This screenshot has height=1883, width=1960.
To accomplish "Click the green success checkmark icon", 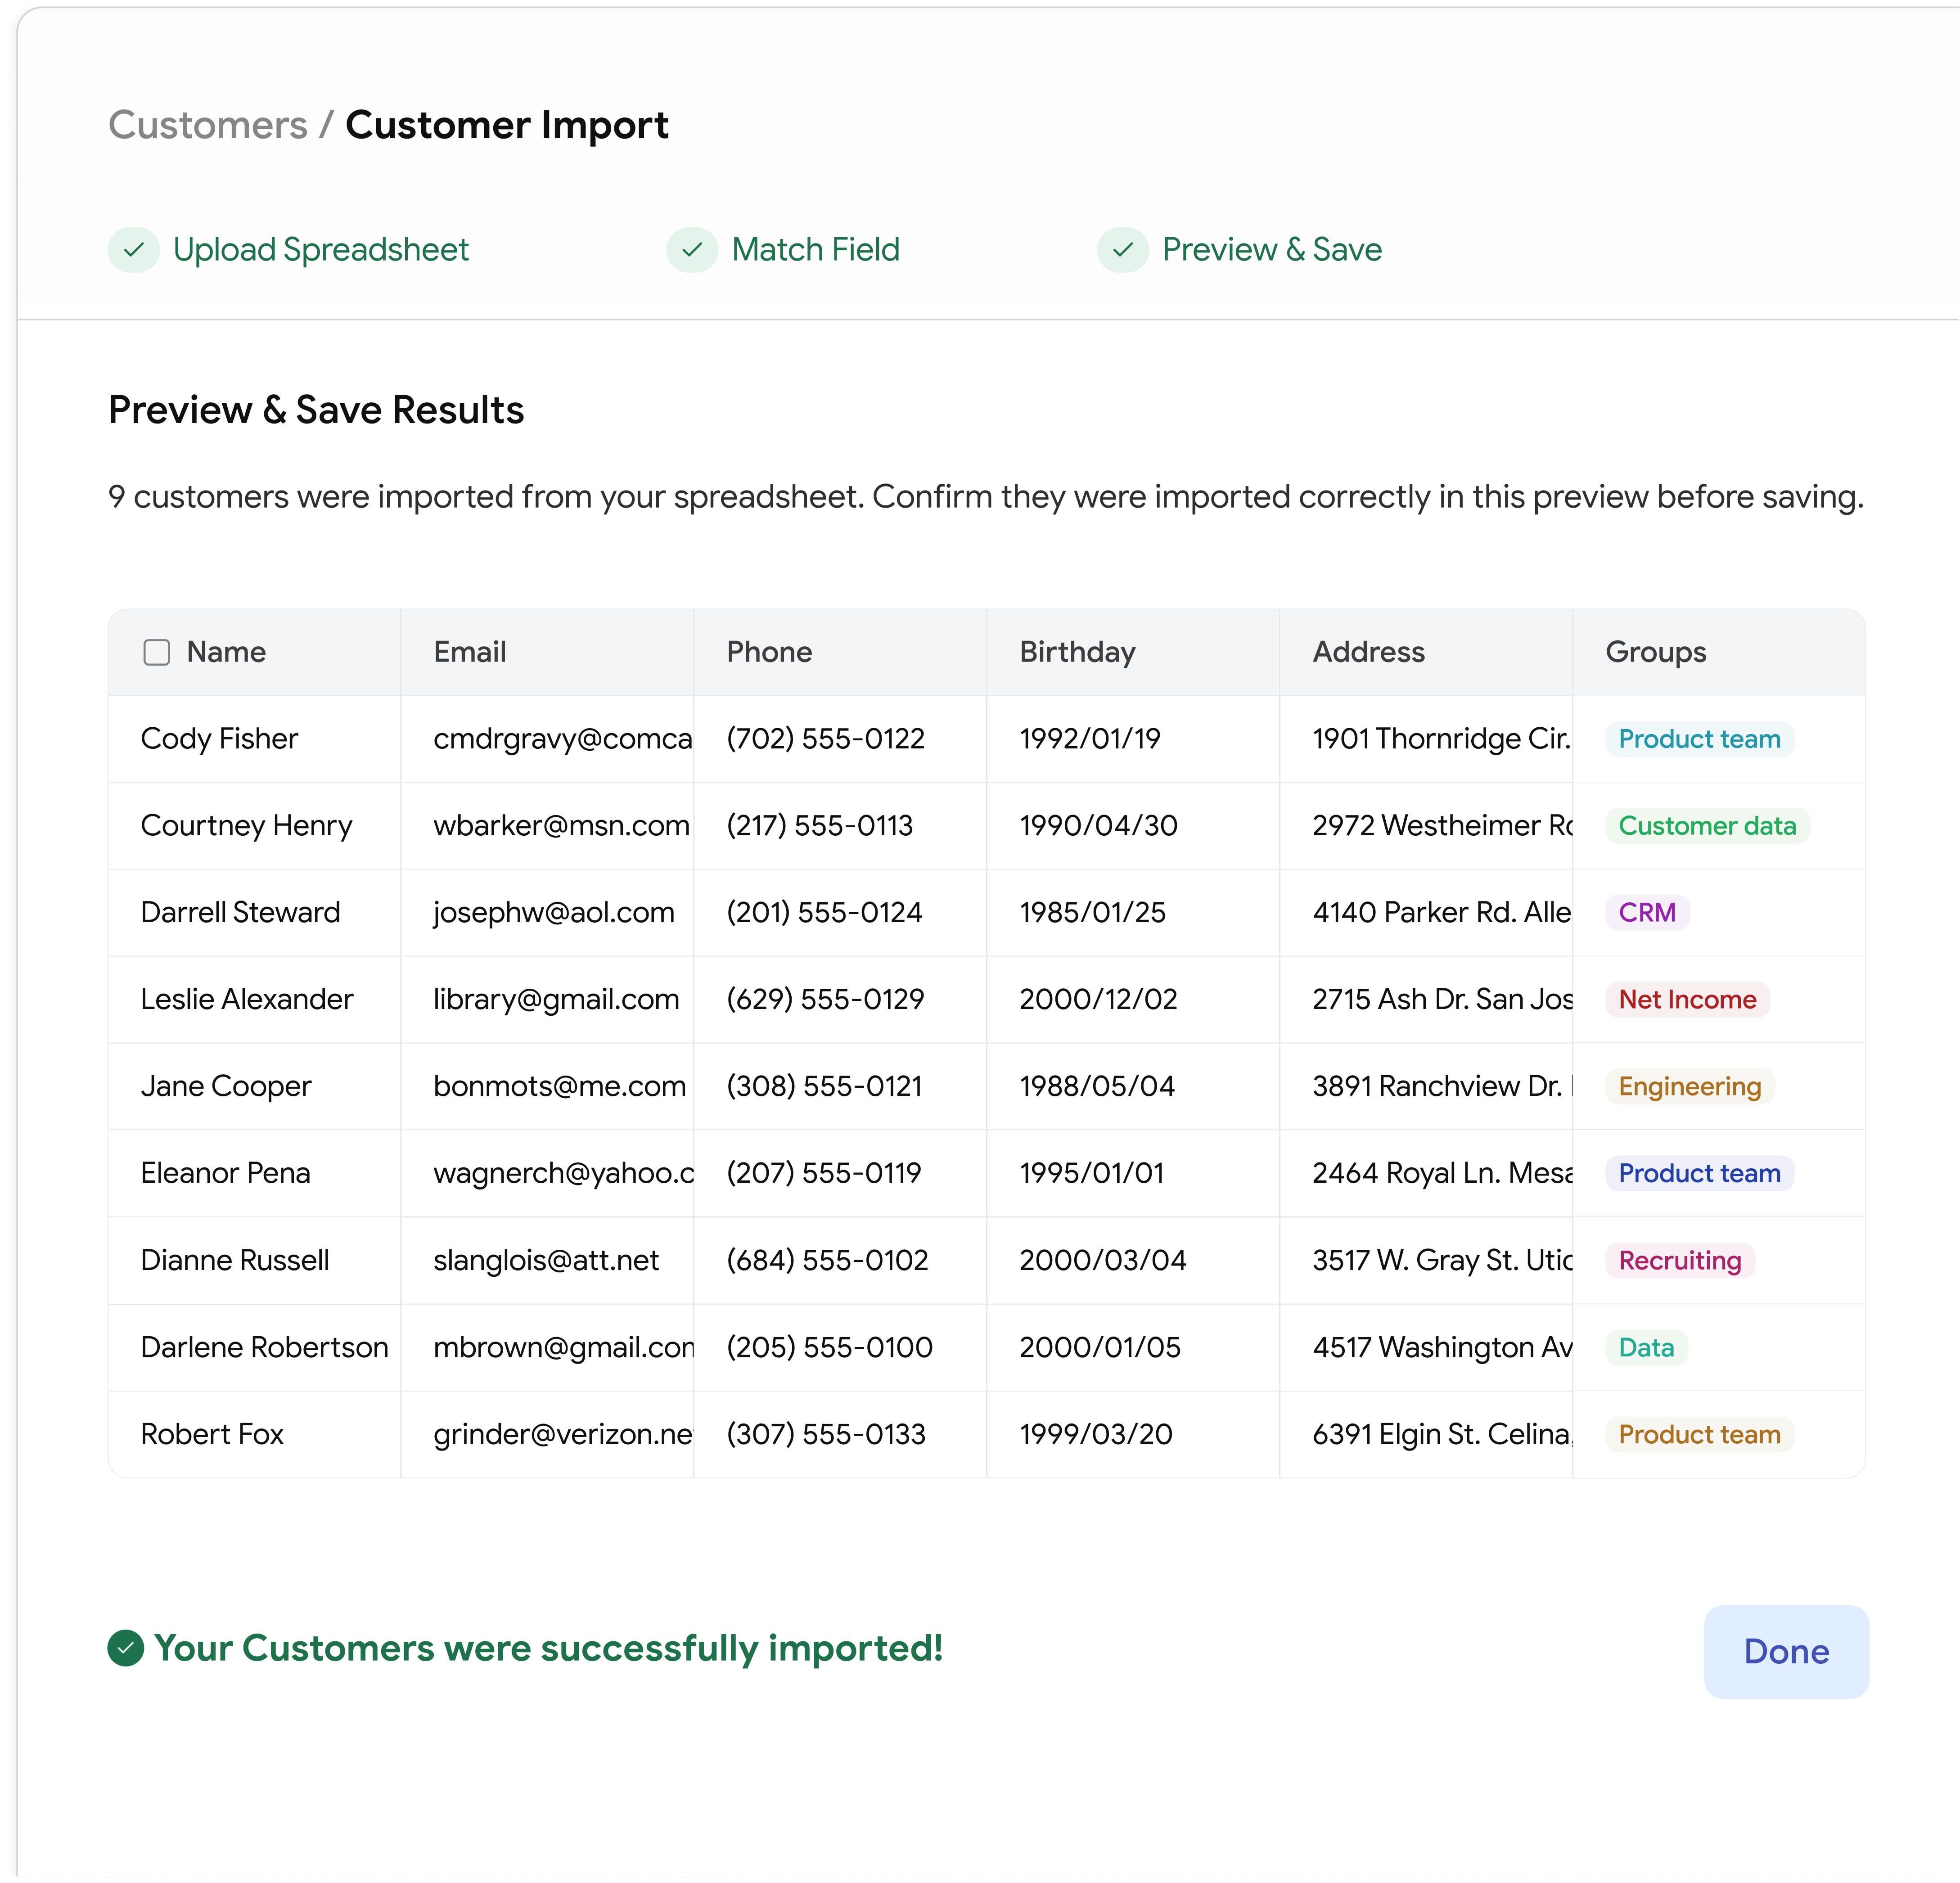I will 126,1648.
